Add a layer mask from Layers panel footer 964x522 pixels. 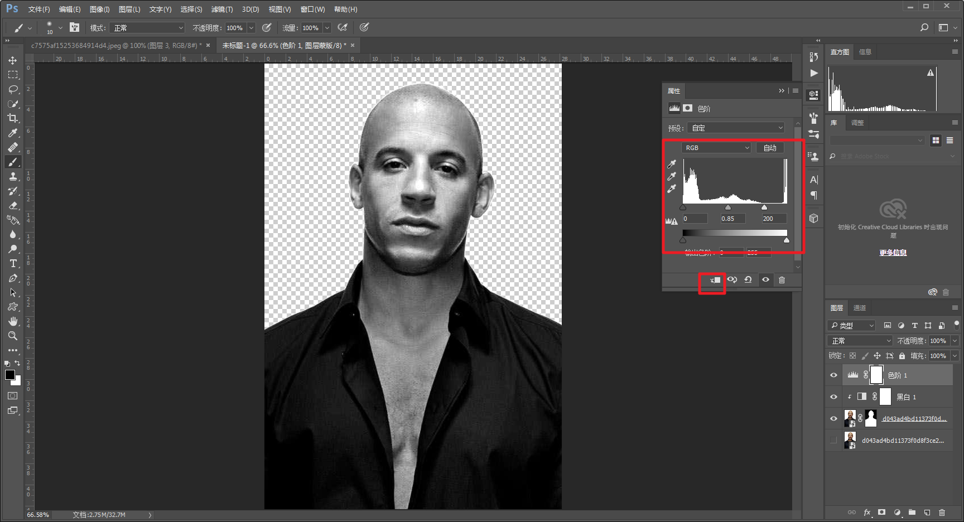[x=881, y=513]
